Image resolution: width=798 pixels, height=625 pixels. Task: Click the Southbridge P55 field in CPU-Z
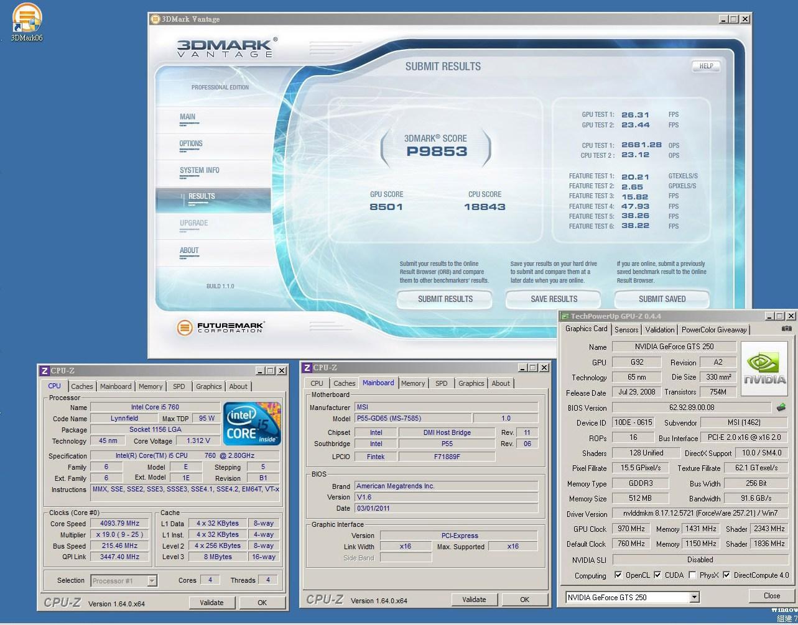coord(447,444)
